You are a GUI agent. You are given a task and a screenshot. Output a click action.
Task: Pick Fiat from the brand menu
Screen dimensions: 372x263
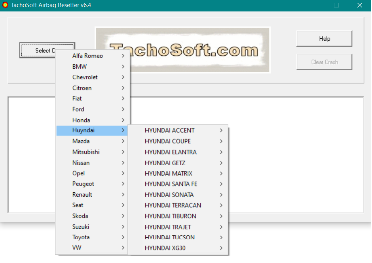click(93, 98)
